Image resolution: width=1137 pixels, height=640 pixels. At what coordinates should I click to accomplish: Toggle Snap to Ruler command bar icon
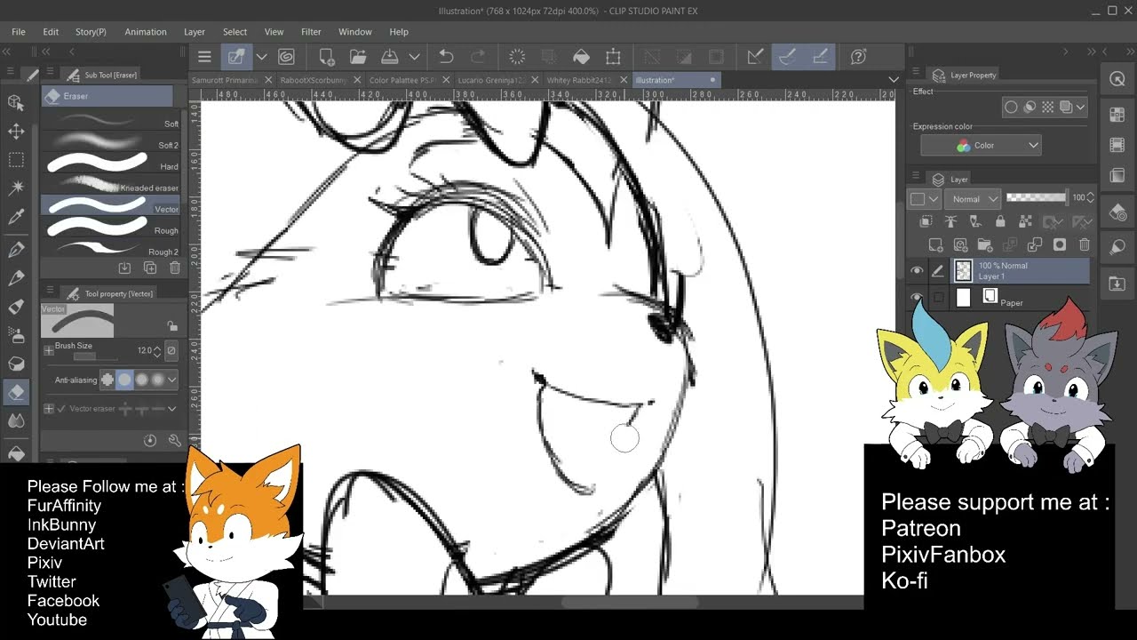755,57
